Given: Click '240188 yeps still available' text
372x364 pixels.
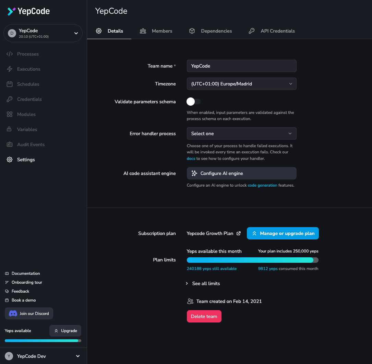Looking at the screenshot, I should click(212, 269).
